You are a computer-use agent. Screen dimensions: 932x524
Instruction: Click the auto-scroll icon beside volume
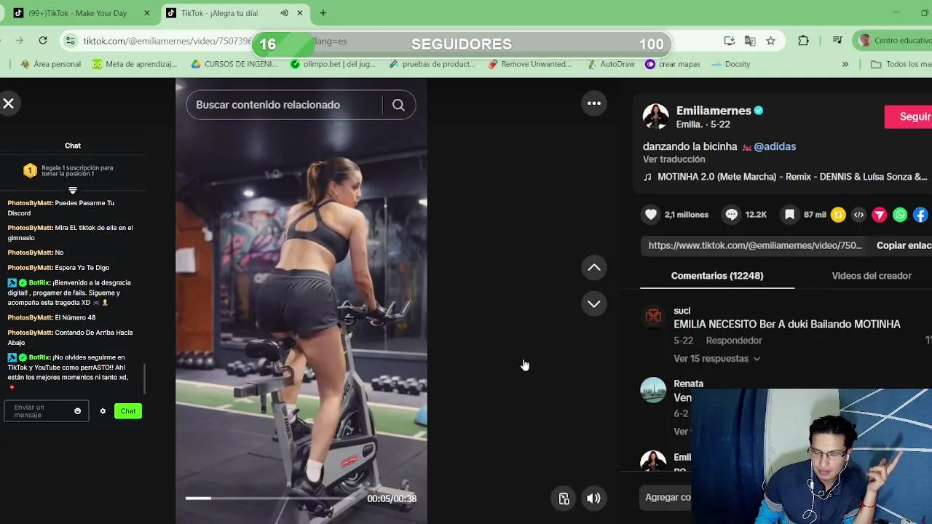[564, 499]
